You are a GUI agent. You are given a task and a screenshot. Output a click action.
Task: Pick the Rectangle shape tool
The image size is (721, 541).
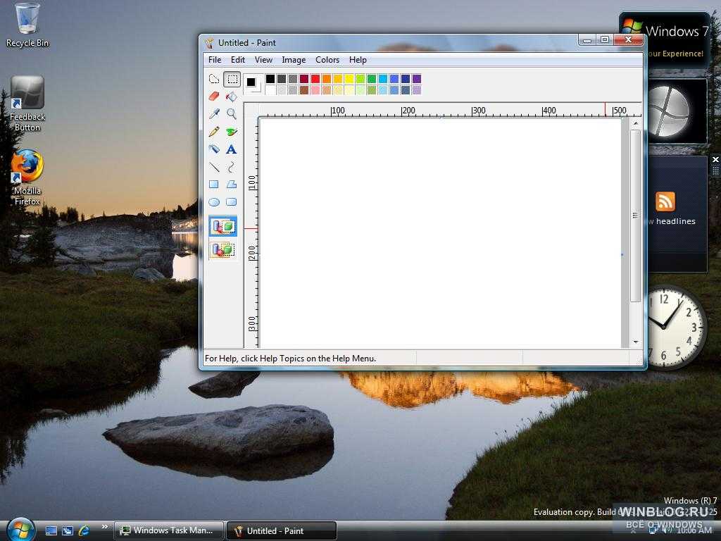coord(214,185)
